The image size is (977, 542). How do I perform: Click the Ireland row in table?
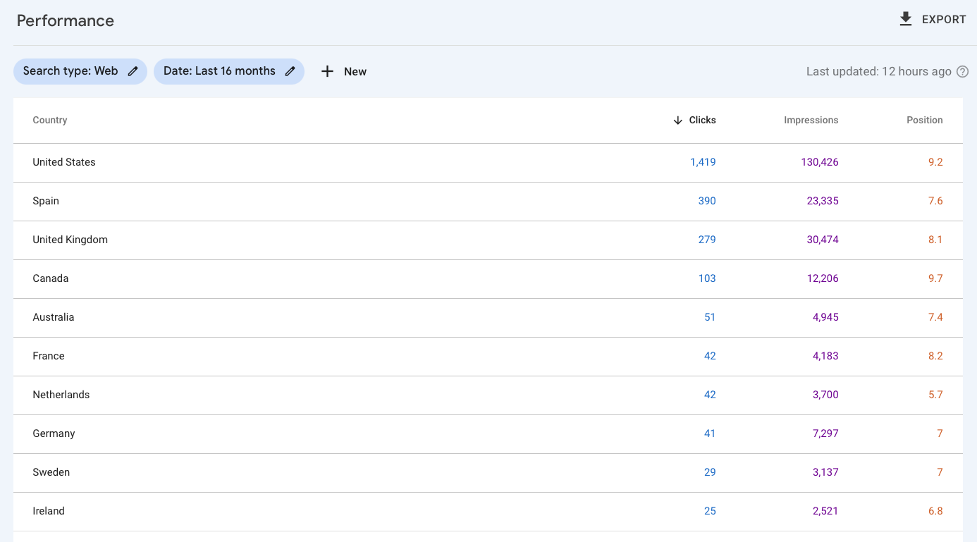coord(49,511)
